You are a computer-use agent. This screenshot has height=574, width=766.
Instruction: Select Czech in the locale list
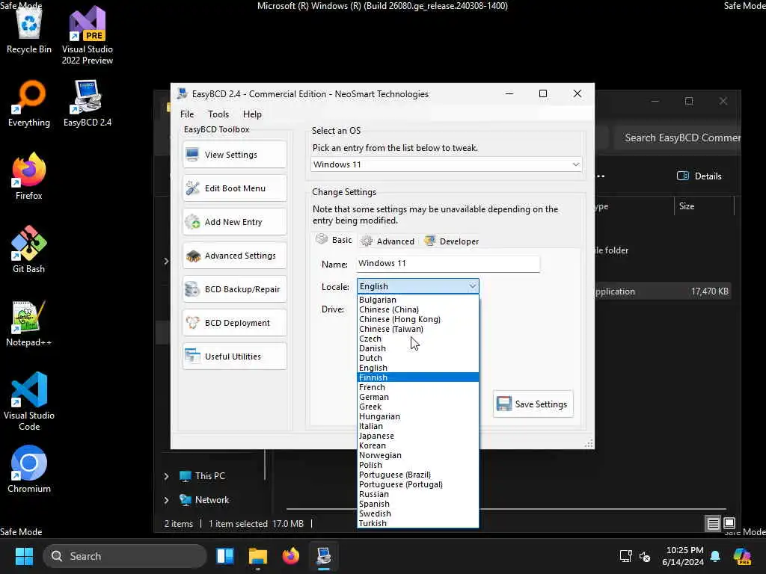pyautogui.click(x=417, y=339)
